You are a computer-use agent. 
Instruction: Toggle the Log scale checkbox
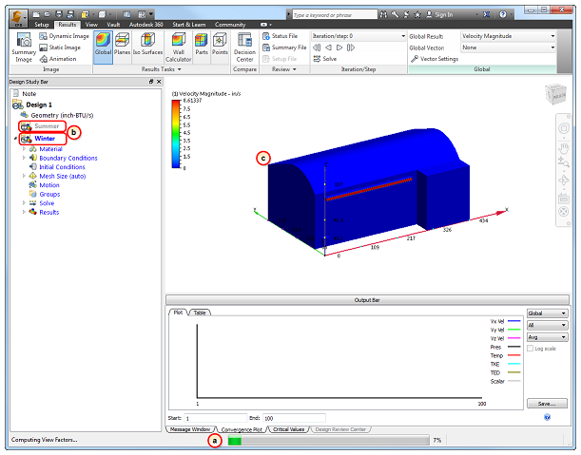click(x=531, y=349)
